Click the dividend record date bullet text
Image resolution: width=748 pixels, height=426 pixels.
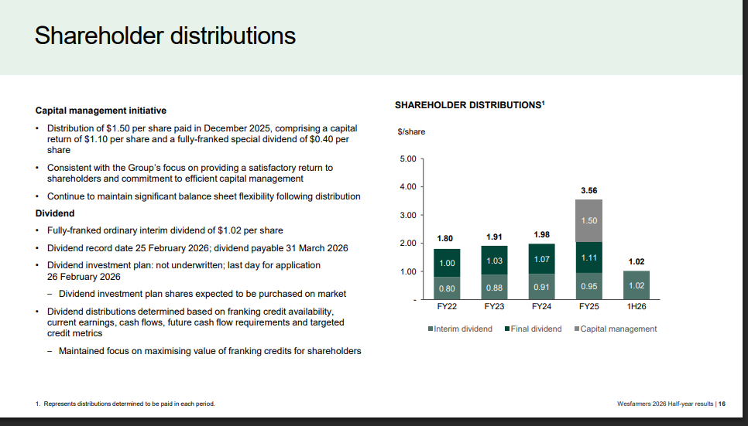(197, 248)
